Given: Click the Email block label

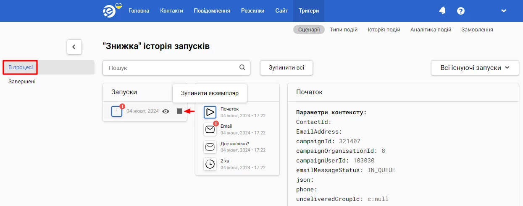Looking at the screenshot, I should pyautogui.click(x=226, y=126).
